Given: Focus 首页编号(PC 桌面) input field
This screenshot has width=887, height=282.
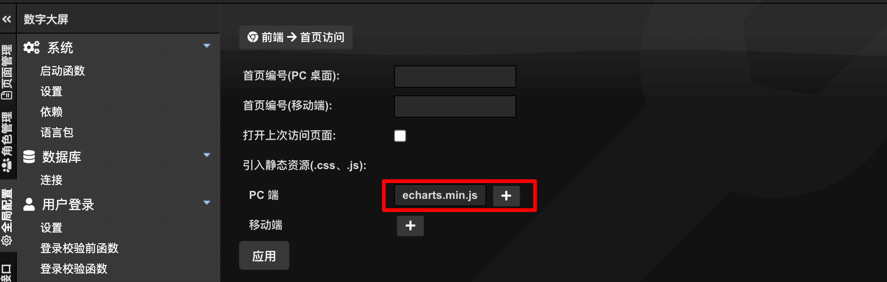Looking at the screenshot, I should click(x=455, y=76).
